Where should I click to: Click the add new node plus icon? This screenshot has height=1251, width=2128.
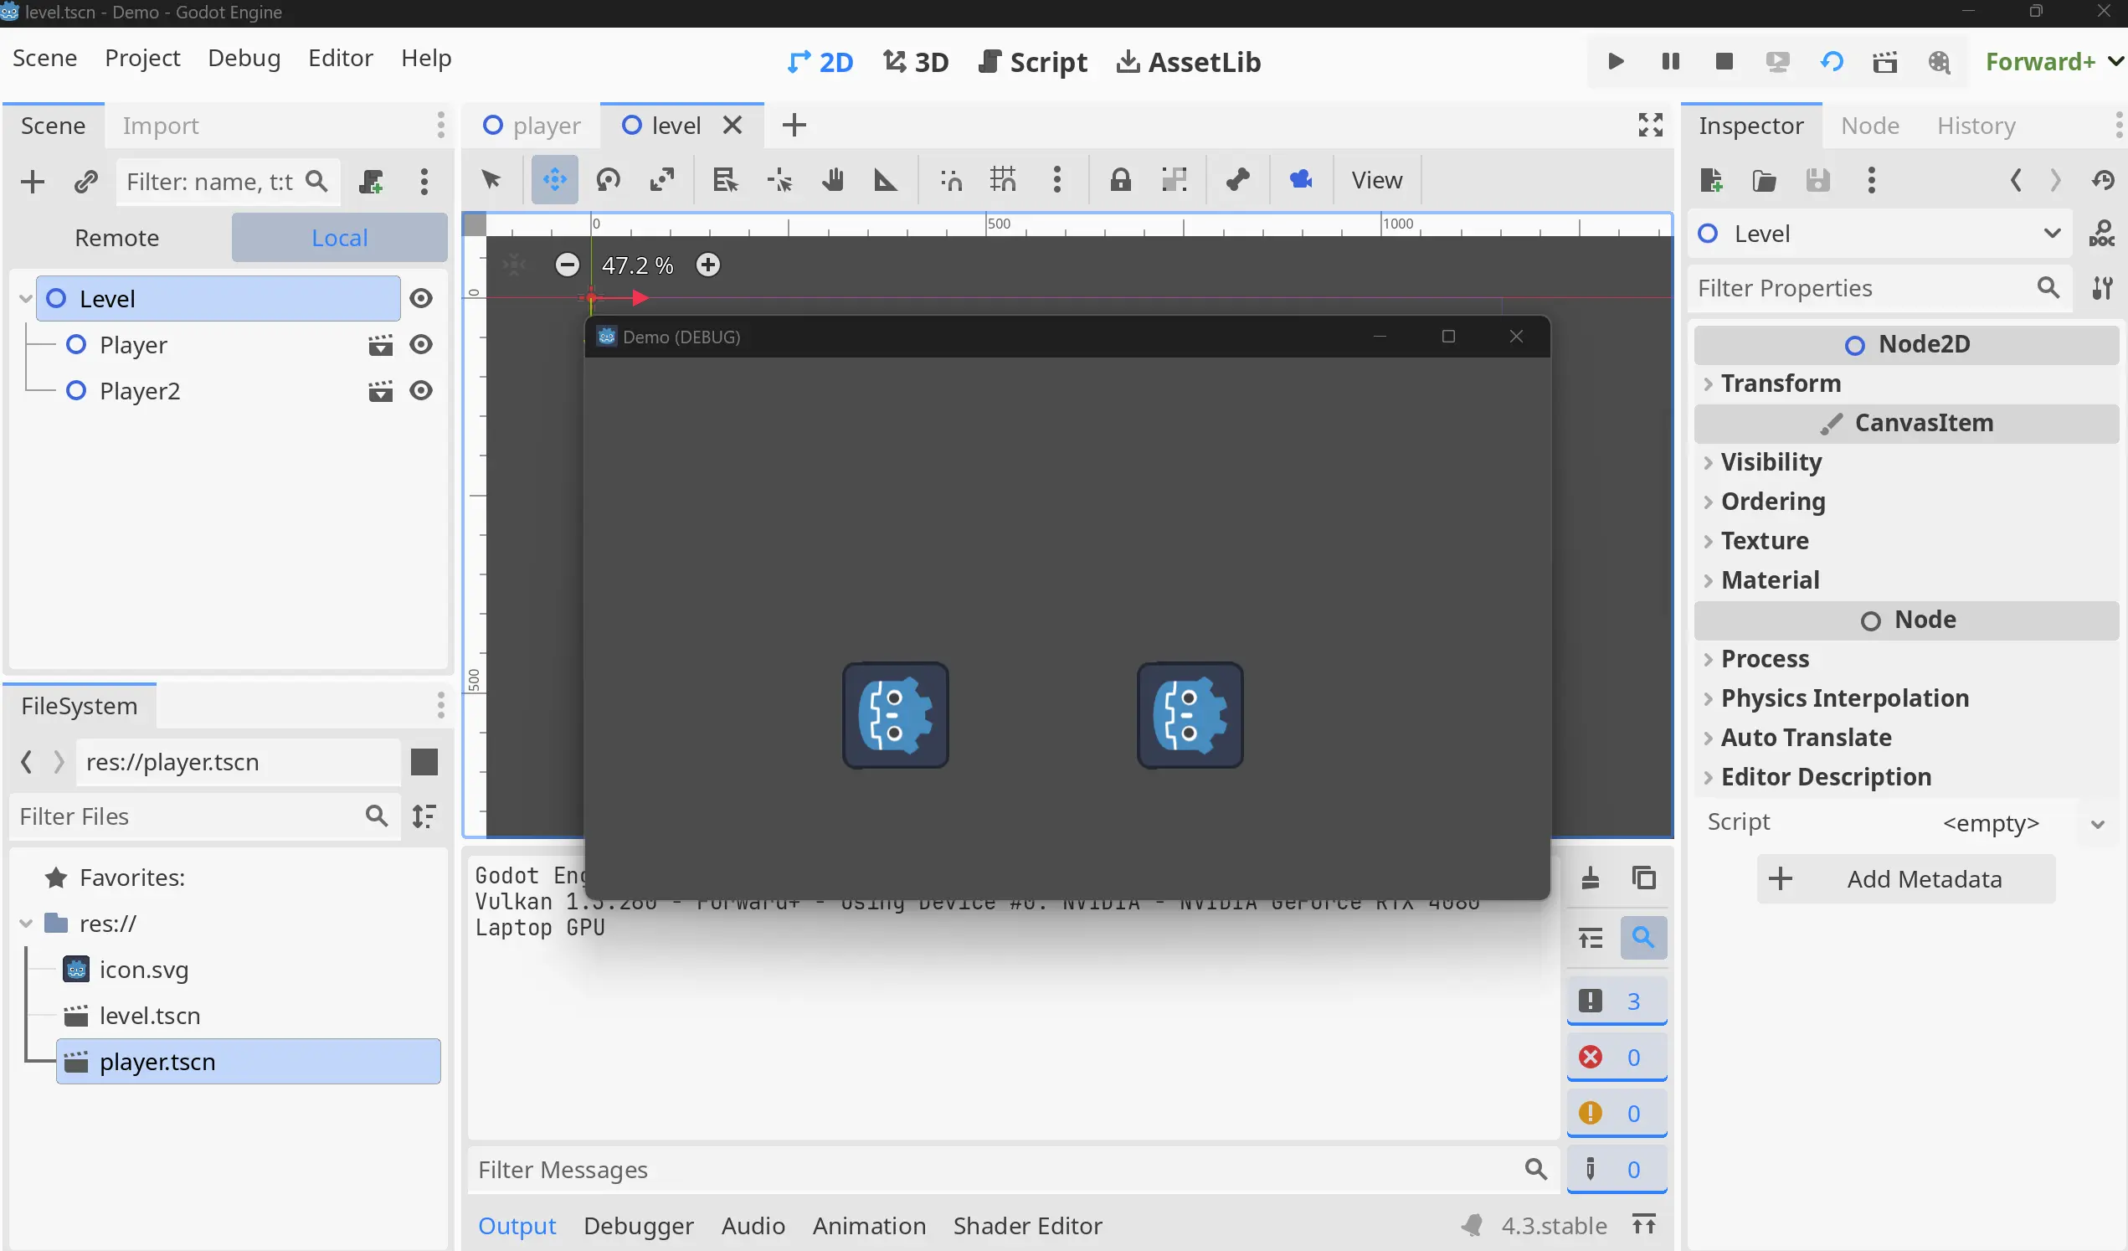pyautogui.click(x=32, y=182)
